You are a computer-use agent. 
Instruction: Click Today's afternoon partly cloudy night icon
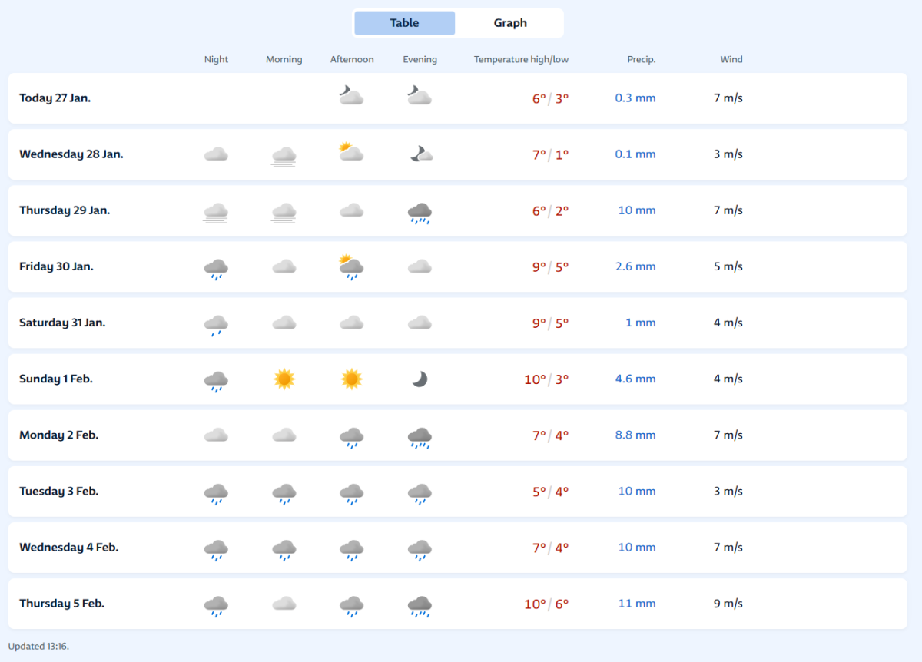click(x=351, y=96)
